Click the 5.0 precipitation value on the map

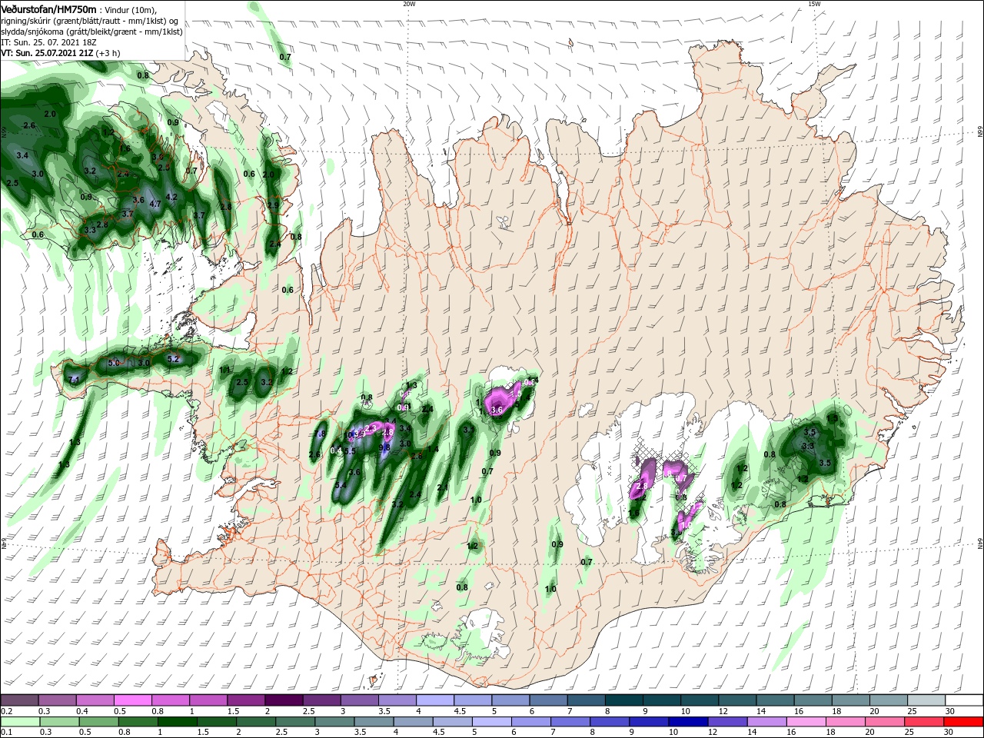coord(114,362)
